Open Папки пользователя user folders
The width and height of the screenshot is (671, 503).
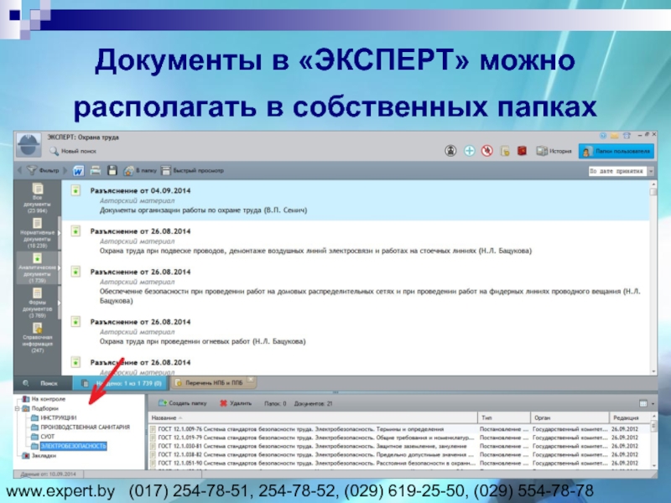616,151
